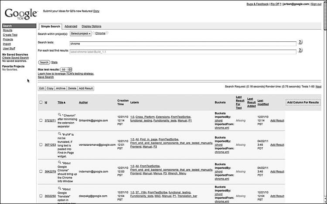Click help icon beside Search tests field

coord(300,42)
